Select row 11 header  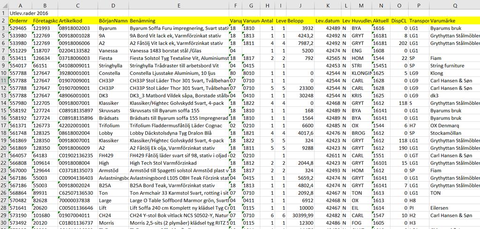(x=4, y=81)
